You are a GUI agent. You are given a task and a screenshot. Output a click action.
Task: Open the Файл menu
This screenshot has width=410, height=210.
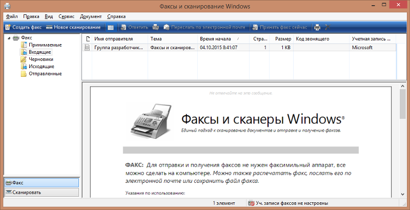(x=12, y=16)
